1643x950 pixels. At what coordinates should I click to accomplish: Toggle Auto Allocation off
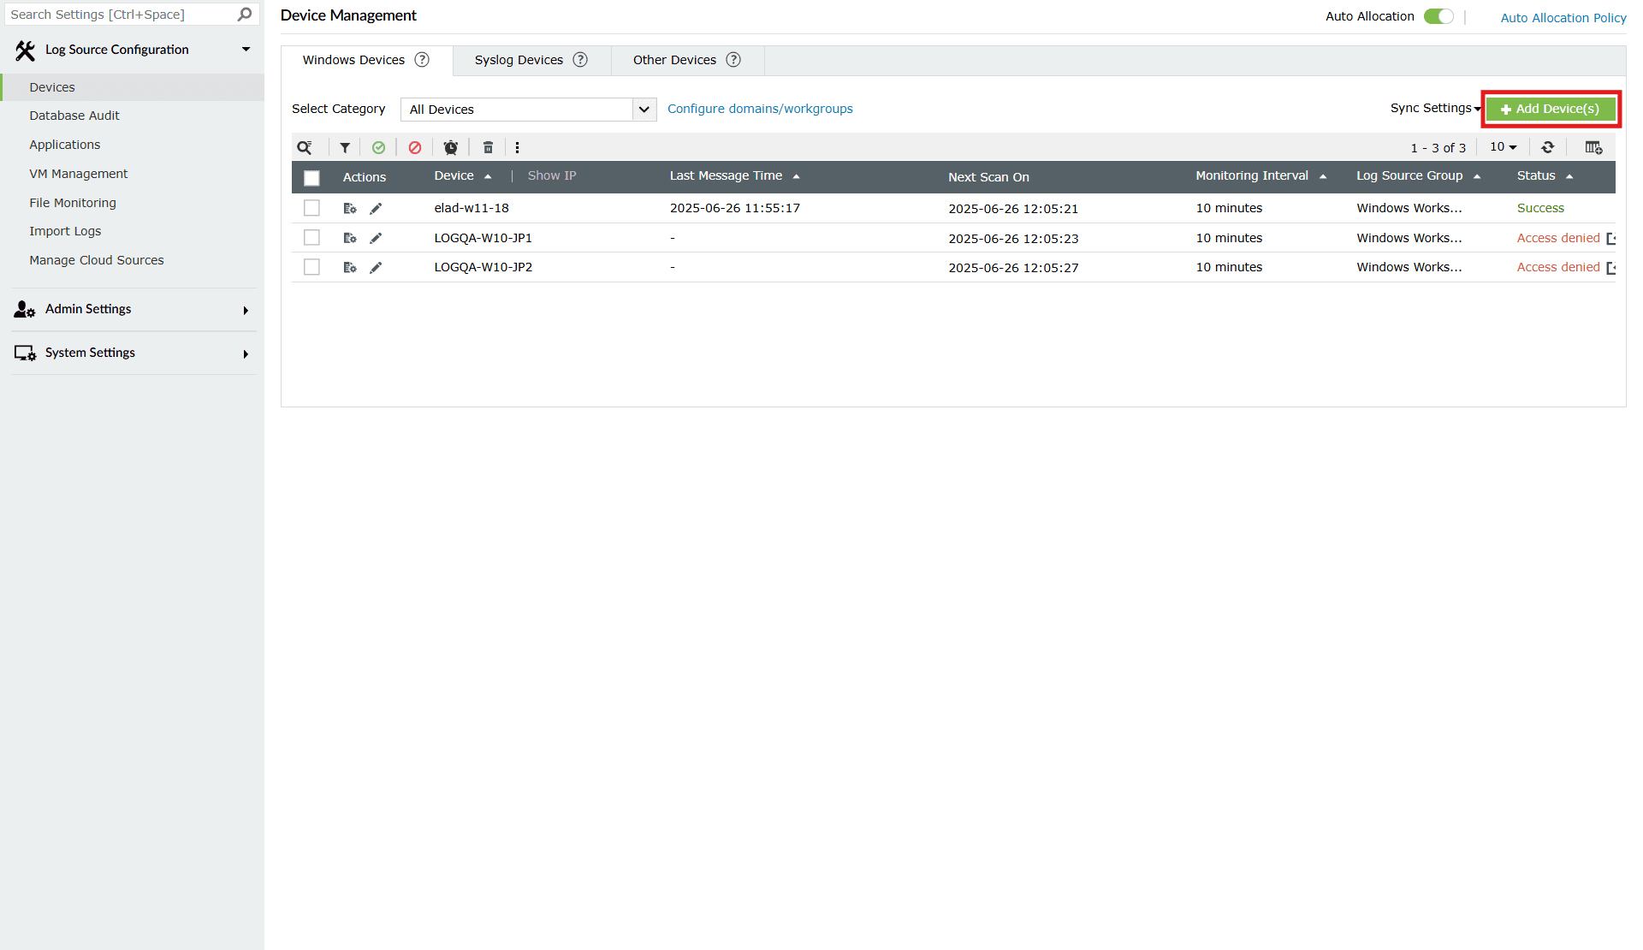[x=1438, y=15]
